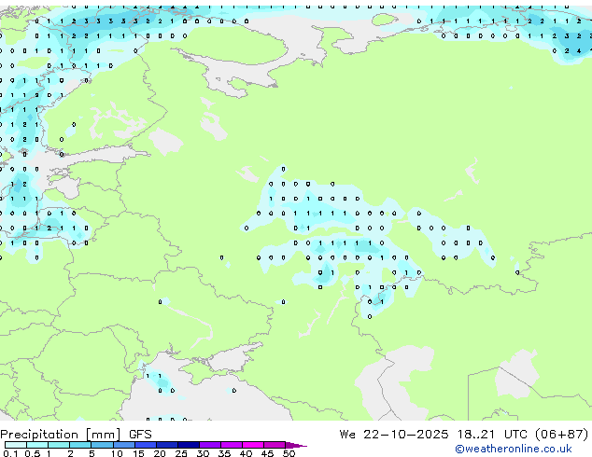Click the 'Precipitation [mm]' title text
The width and height of the screenshot is (592, 457).
tap(61, 435)
